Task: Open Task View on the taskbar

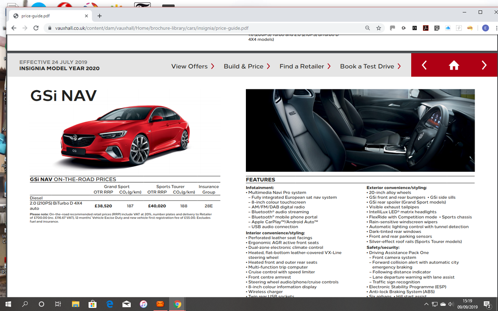Action: (58, 304)
